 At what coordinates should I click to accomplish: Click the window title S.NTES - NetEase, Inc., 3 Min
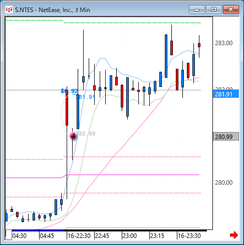click(53, 10)
